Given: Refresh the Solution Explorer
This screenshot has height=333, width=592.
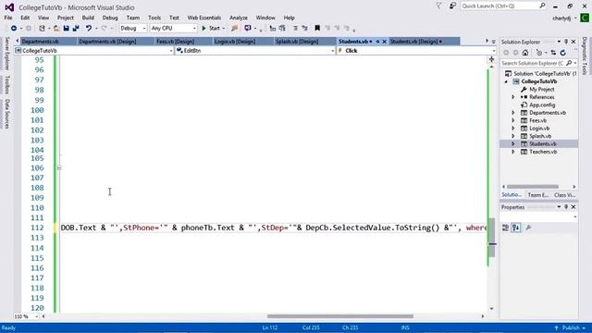Looking at the screenshot, I should click(563, 53).
